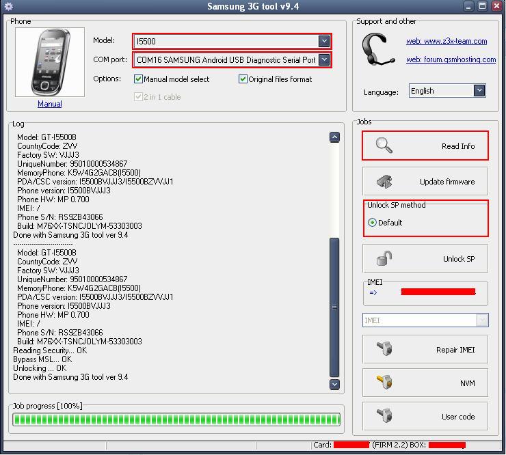506x455 pixels.
Task: Click the greyed 2 in 1 cable checkbox
Action: 138,97
